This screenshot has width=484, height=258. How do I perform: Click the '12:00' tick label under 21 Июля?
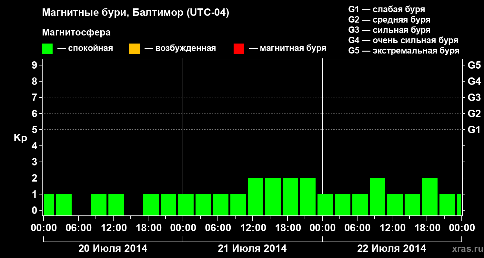[253, 228]
